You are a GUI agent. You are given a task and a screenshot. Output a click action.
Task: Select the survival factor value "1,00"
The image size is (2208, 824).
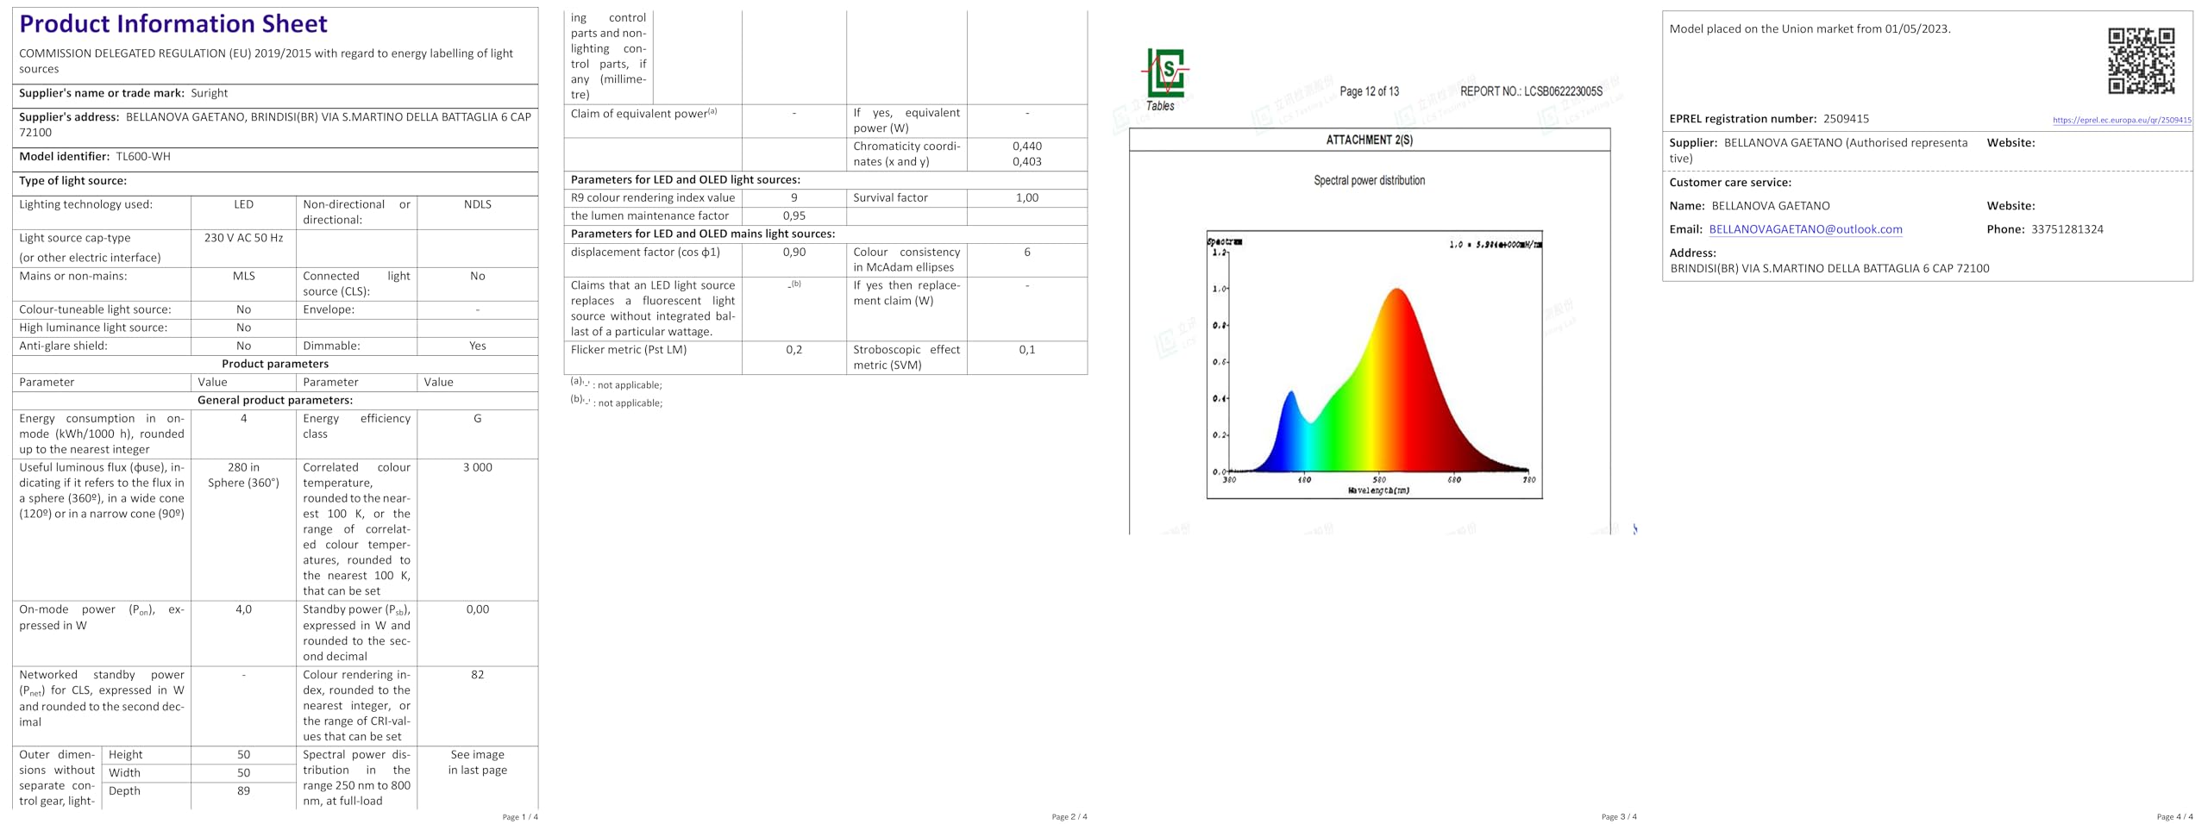1026,198
